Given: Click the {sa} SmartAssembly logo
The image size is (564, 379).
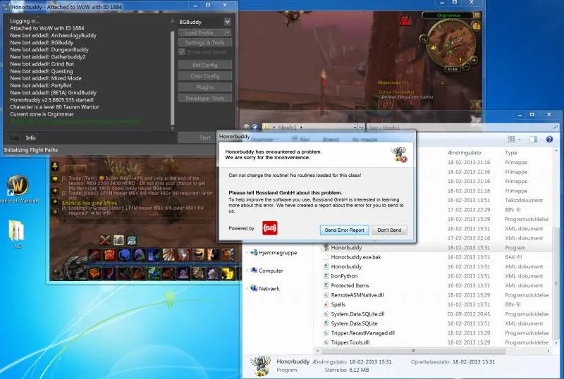Looking at the screenshot, I should click(x=269, y=228).
